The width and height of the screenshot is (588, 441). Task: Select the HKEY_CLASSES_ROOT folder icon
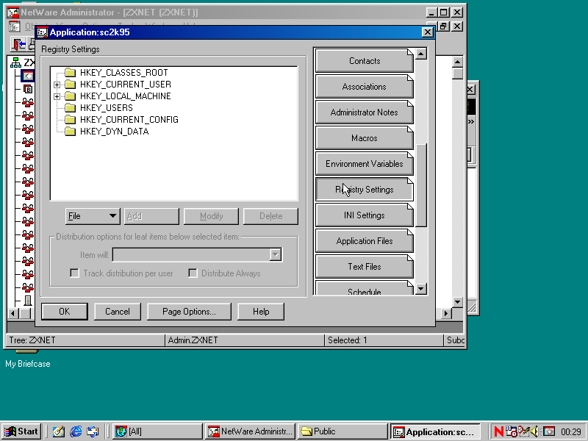(x=70, y=72)
